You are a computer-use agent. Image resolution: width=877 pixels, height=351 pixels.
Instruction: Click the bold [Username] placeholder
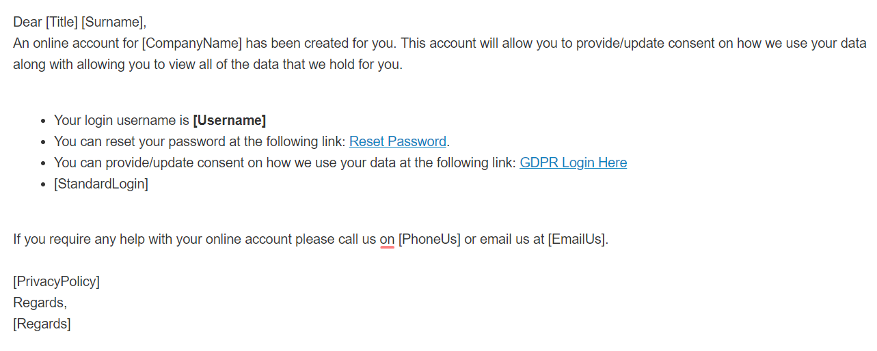[x=230, y=121]
